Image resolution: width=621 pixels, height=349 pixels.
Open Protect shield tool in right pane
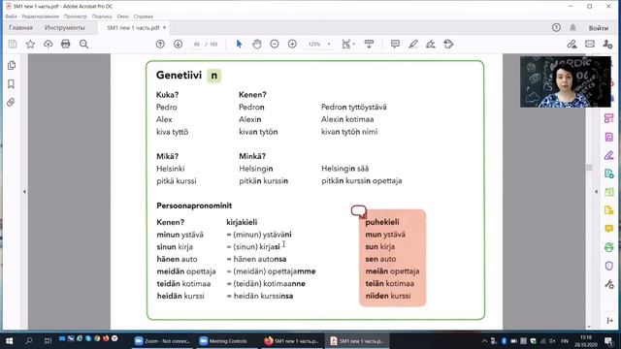point(608,266)
